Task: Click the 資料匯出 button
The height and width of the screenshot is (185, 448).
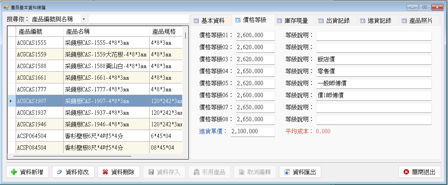Action: 300,172
